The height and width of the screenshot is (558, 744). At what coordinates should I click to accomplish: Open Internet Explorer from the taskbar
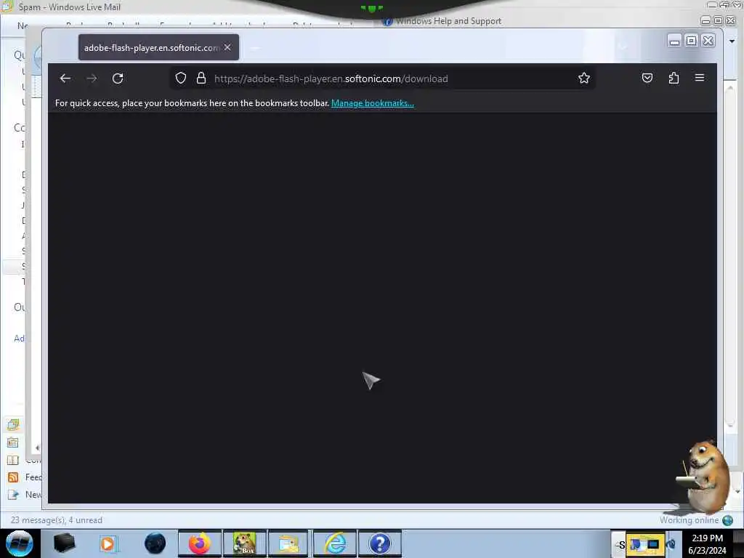tap(335, 543)
